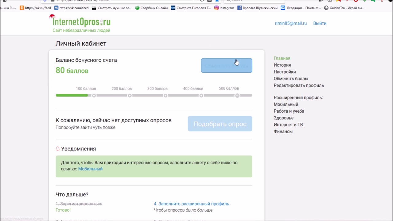Select the 200 баллов progress marker
The width and height of the screenshot is (393, 221).
tap(130, 95)
